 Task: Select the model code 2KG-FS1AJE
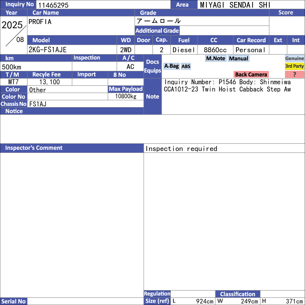[x=47, y=50]
